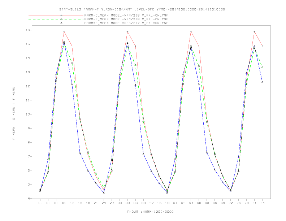Click x-axis tick label 24
The height and width of the screenshot is (221, 286).
[104, 203]
